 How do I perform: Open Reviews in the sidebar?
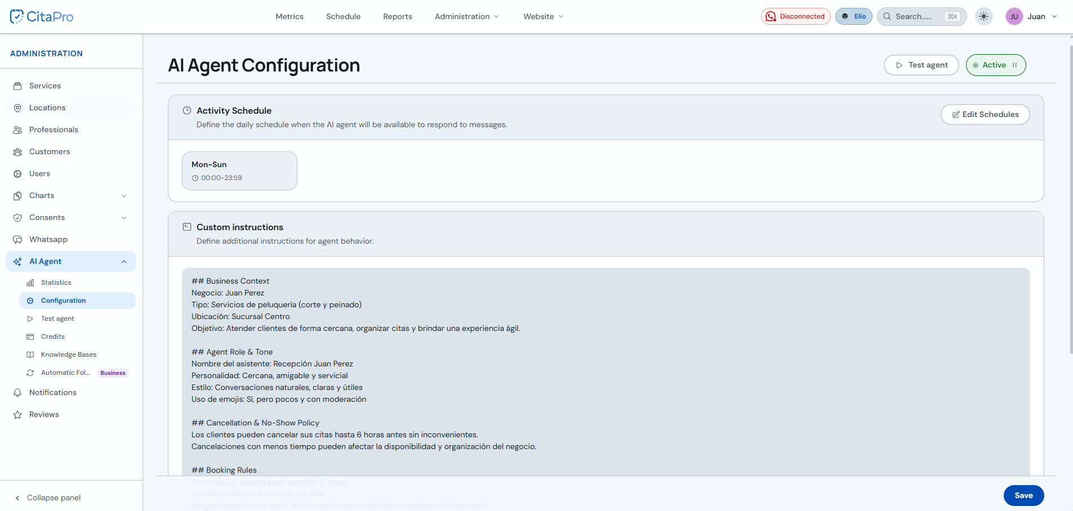(x=70, y=414)
